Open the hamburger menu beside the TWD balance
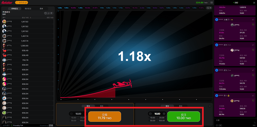The image size is (257, 127). click(x=212, y=3)
